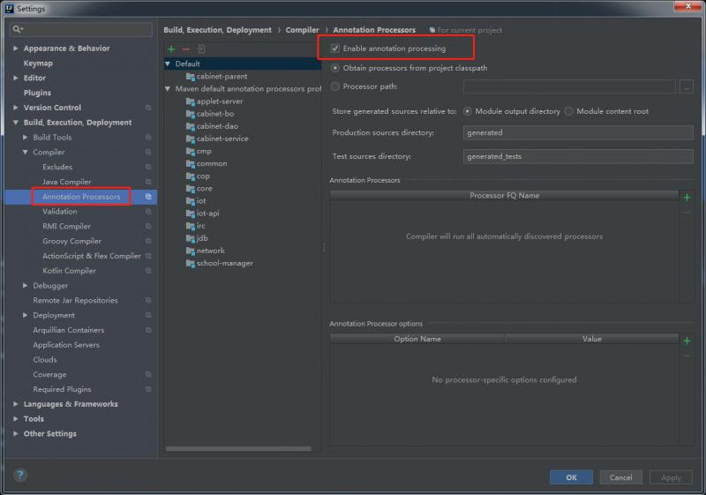The width and height of the screenshot is (706, 495).
Task: Click project-level icon beside Annotation Processors
Action: tap(148, 197)
